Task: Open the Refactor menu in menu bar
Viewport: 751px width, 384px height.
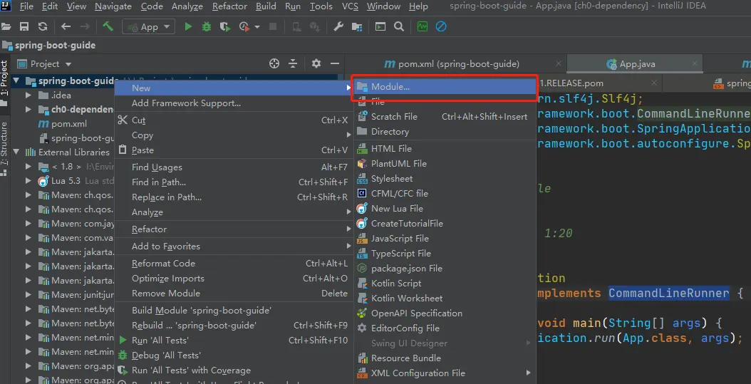Action: pyautogui.click(x=229, y=6)
